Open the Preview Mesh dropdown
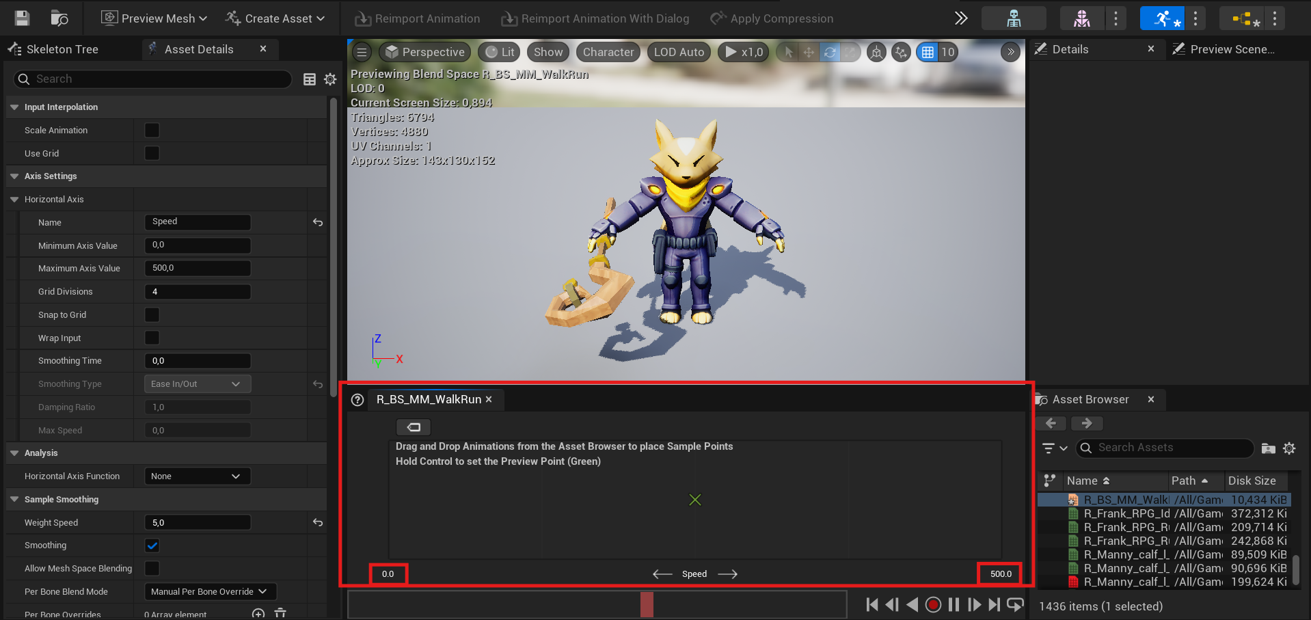 pos(154,18)
